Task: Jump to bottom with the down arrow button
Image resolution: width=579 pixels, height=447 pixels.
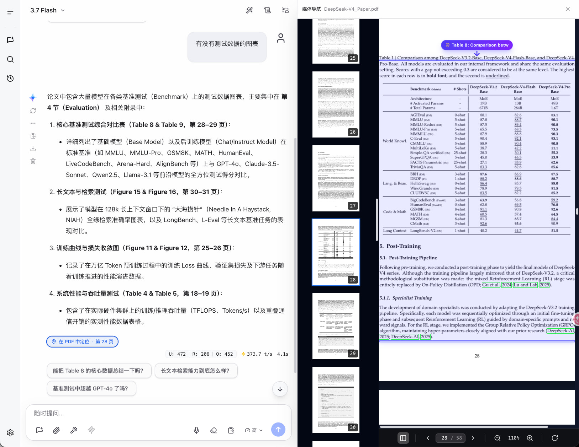Action: 280,389
